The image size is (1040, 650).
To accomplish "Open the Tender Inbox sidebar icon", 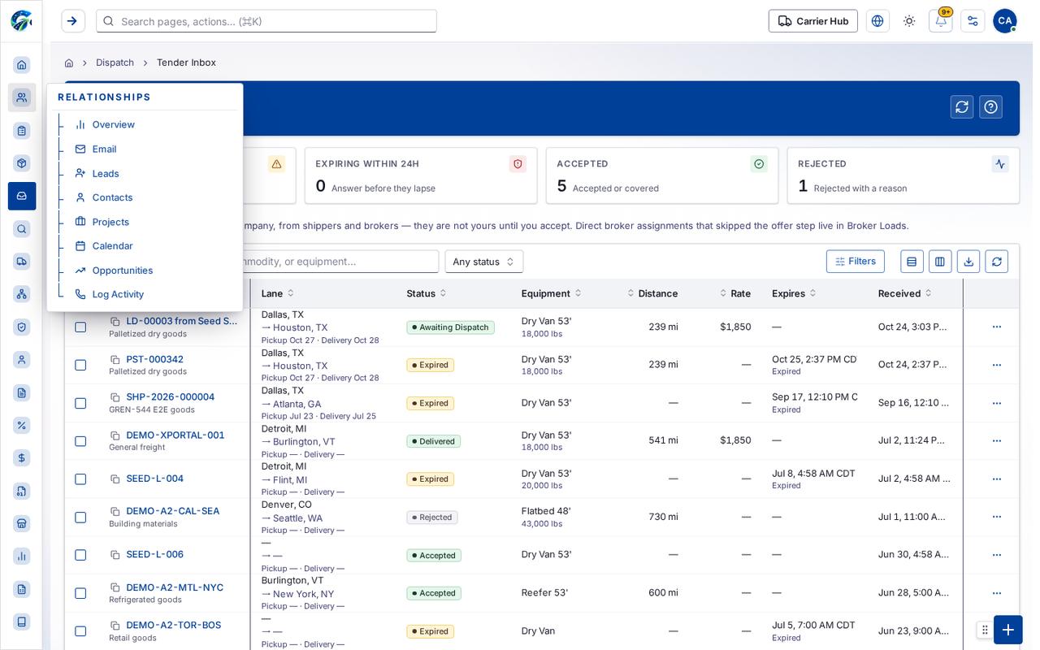I will coord(22,196).
